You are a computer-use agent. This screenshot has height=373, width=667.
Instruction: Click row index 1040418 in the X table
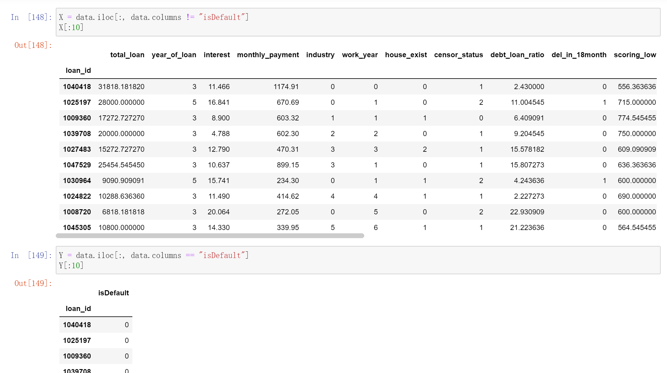coord(77,87)
